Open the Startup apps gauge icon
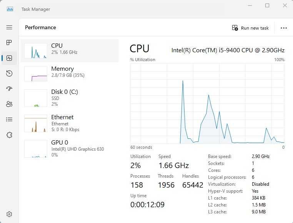 pos(9,88)
